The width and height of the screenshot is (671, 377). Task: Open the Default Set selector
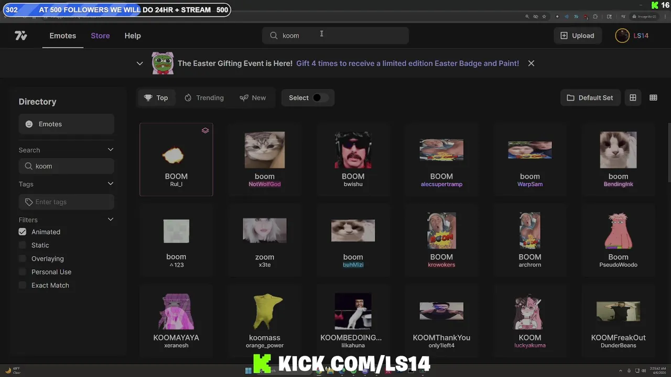[x=590, y=98]
